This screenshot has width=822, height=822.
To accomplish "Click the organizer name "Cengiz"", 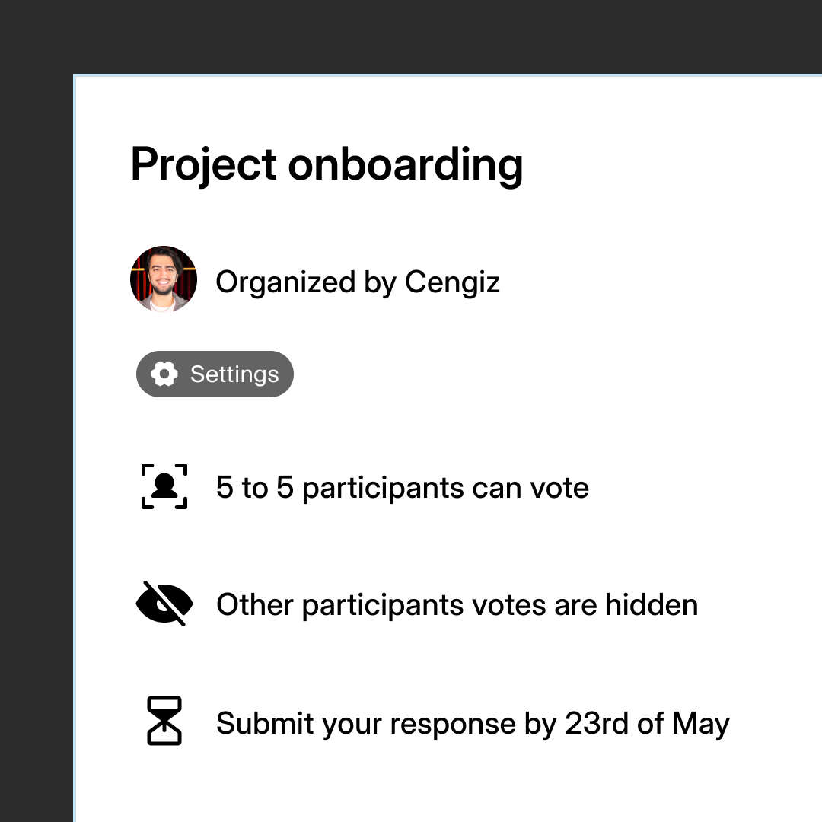I will (x=452, y=282).
